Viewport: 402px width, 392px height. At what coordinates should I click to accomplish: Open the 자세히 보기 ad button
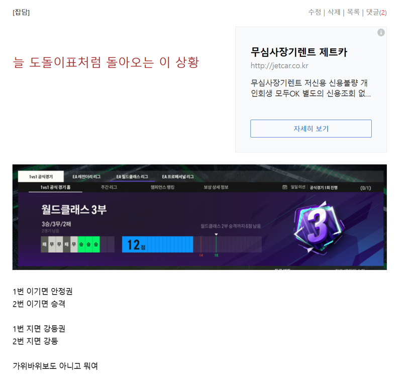(x=311, y=128)
